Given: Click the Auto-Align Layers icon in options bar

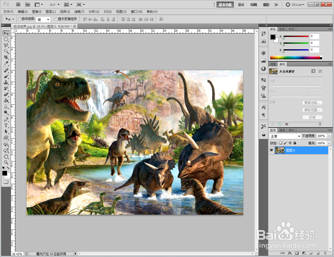Looking at the screenshot, I should pos(161,19).
